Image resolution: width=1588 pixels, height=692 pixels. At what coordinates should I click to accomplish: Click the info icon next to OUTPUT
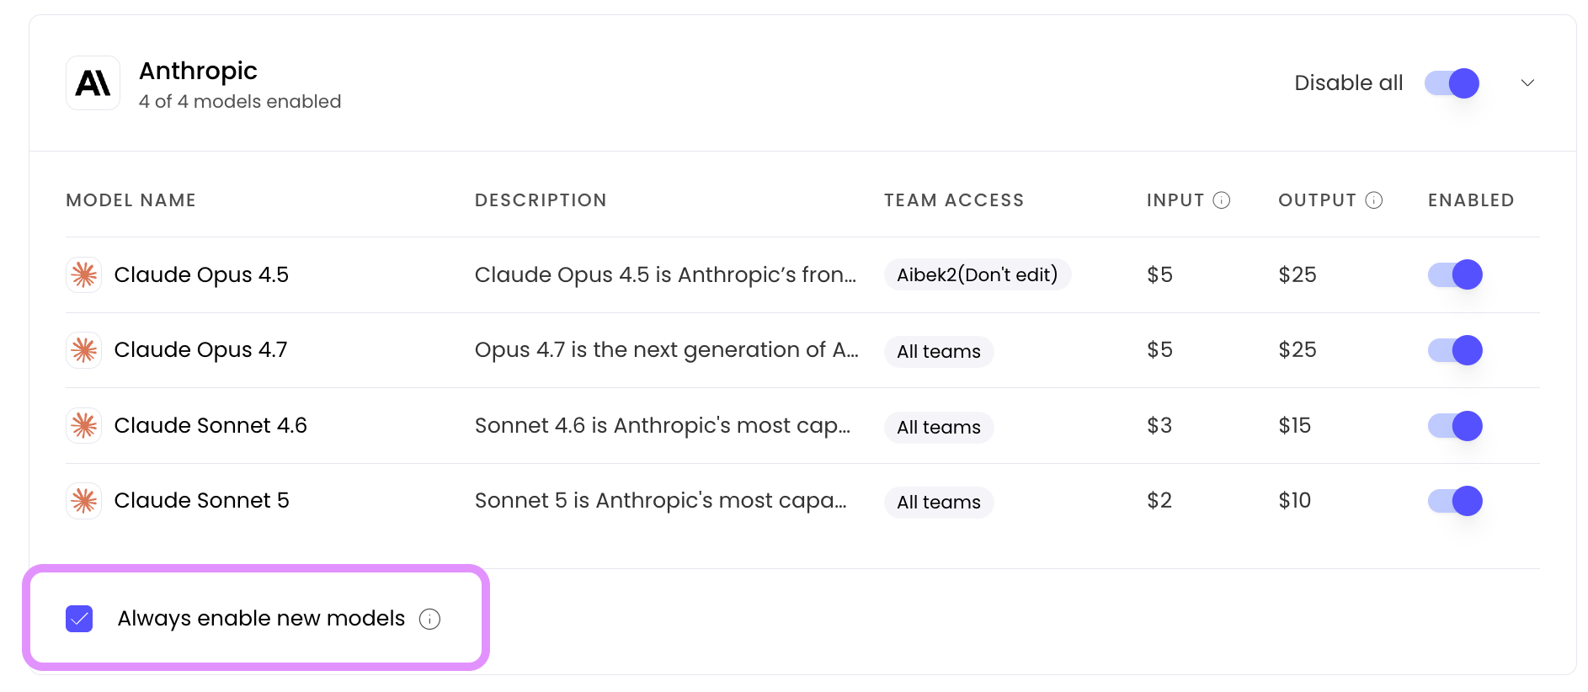[1374, 200]
